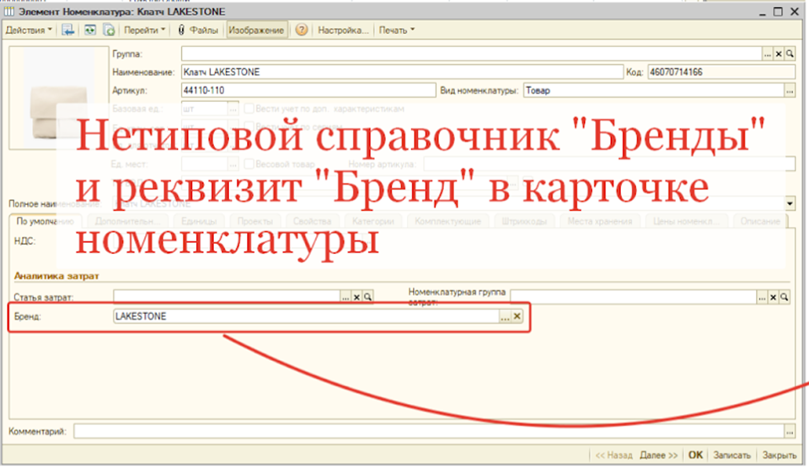Click the paperclip Файлы toolbar button
The height and width of the screenshot is (469, 809).
pos(198,30)
